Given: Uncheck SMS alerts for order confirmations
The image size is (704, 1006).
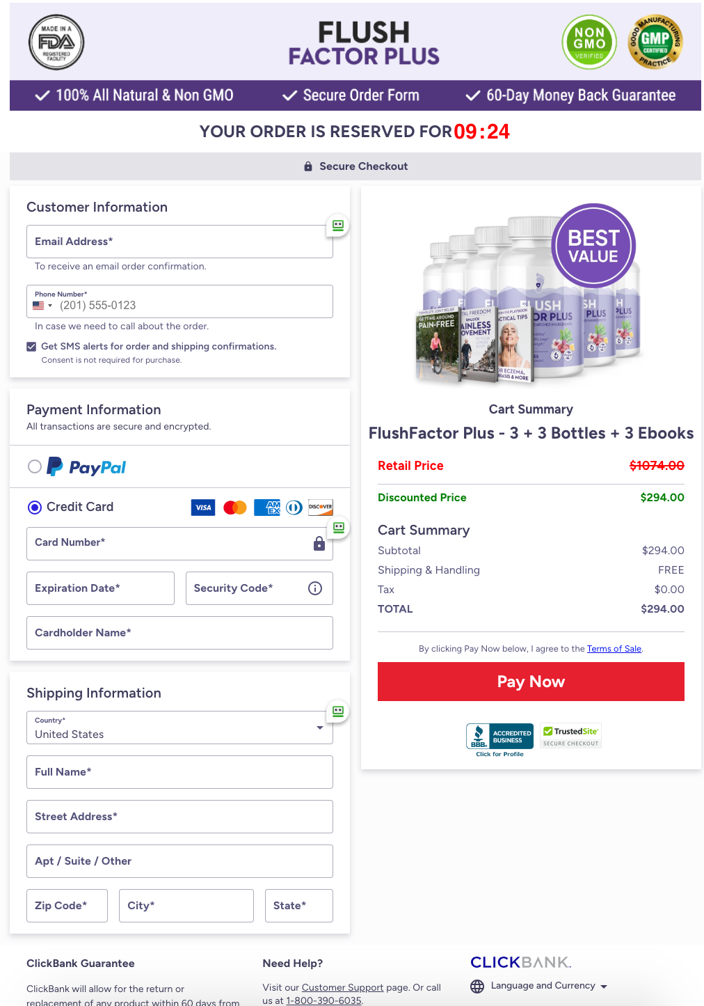Looking at the screenshot, I should tap(31, 346).
